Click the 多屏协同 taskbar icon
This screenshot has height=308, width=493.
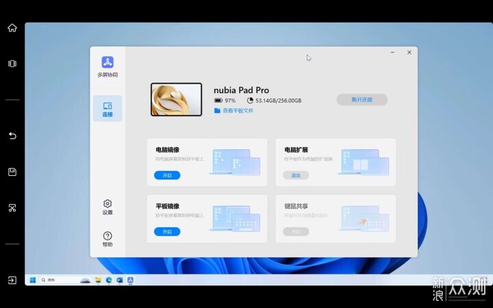pos(130,280)
